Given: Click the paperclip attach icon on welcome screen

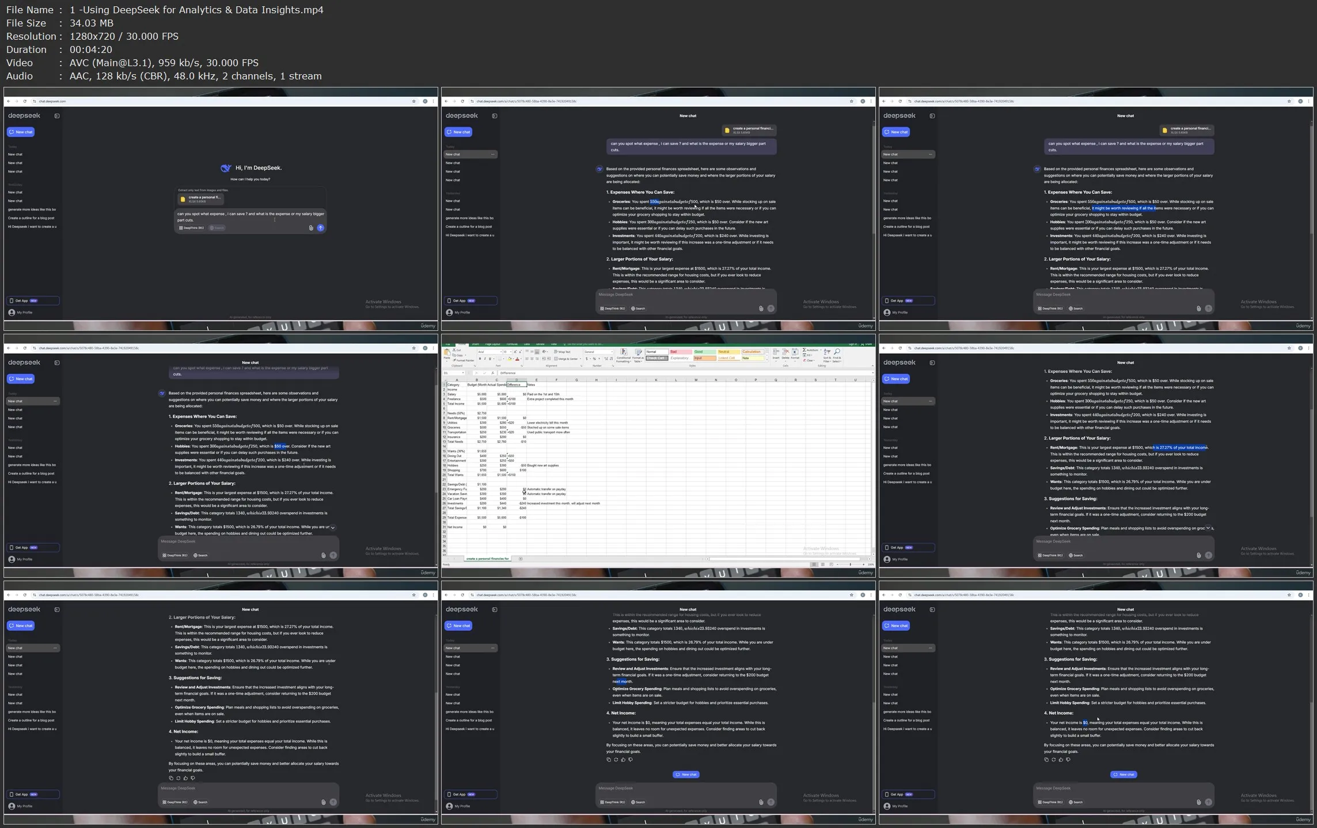Looking at the screenshot, I should 311,228.
